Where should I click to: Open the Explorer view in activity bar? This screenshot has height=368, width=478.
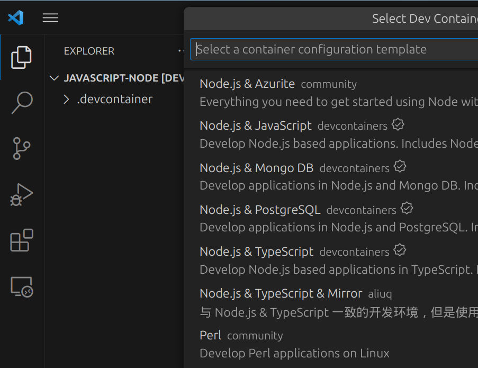tap(22, 57)
